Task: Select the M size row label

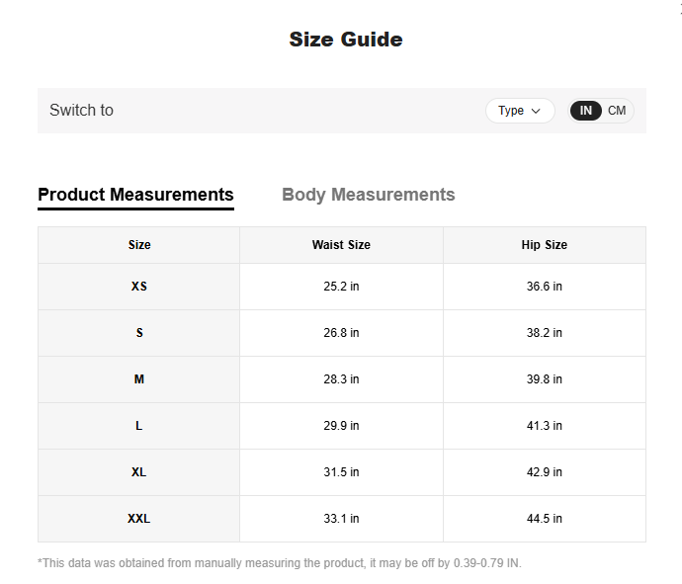Action: point(139,379)
